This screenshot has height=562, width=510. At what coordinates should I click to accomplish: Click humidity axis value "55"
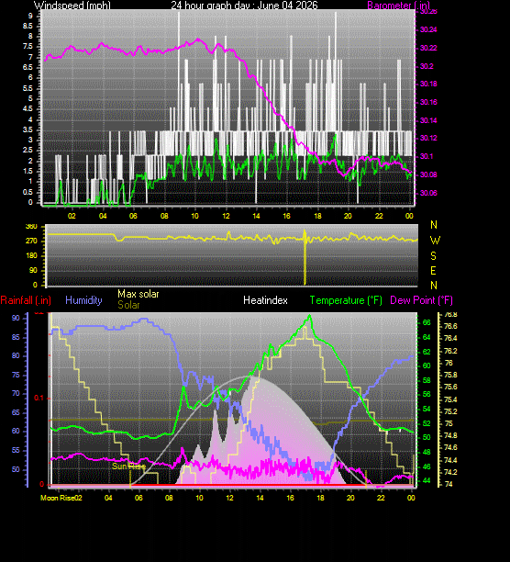pyautogui.click(x=16, y=451)
